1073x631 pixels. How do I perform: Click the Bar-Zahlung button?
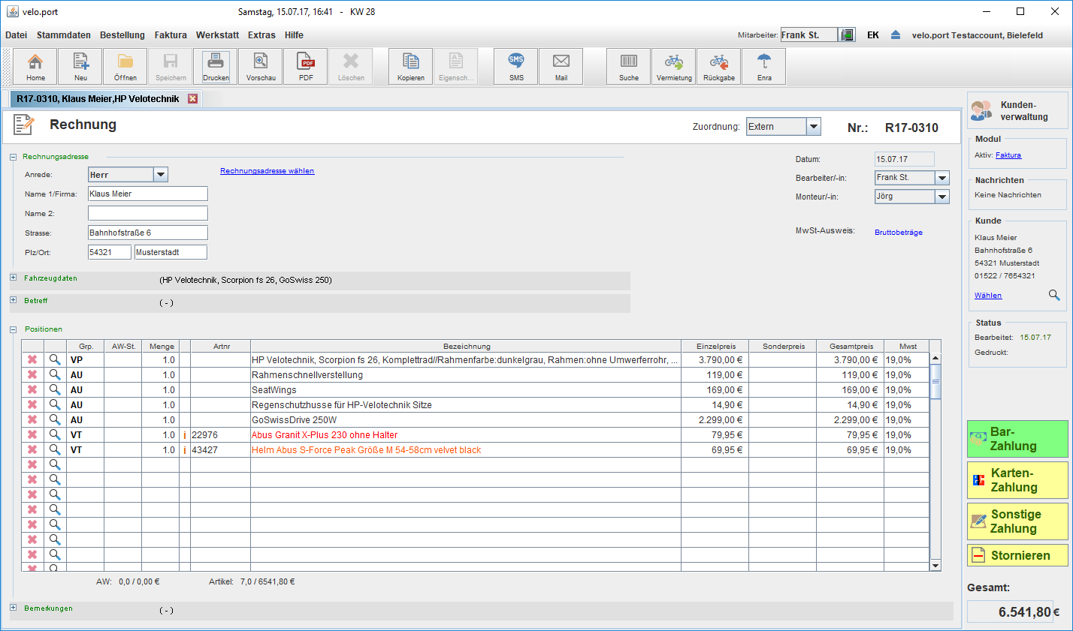(x=1017, y=439)
